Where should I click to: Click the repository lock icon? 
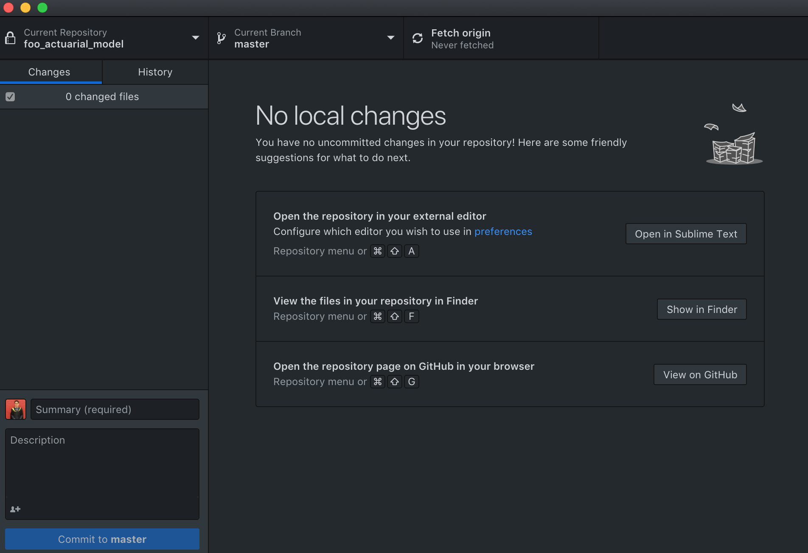(x=10, y=38)
